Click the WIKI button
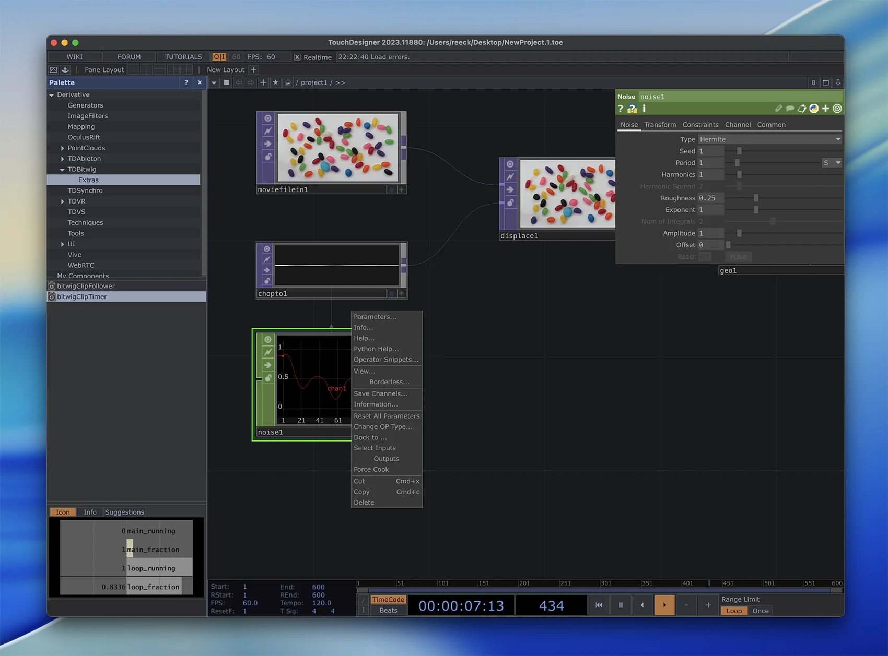Viewport: 888px width, 656px height. coord(74,57)
